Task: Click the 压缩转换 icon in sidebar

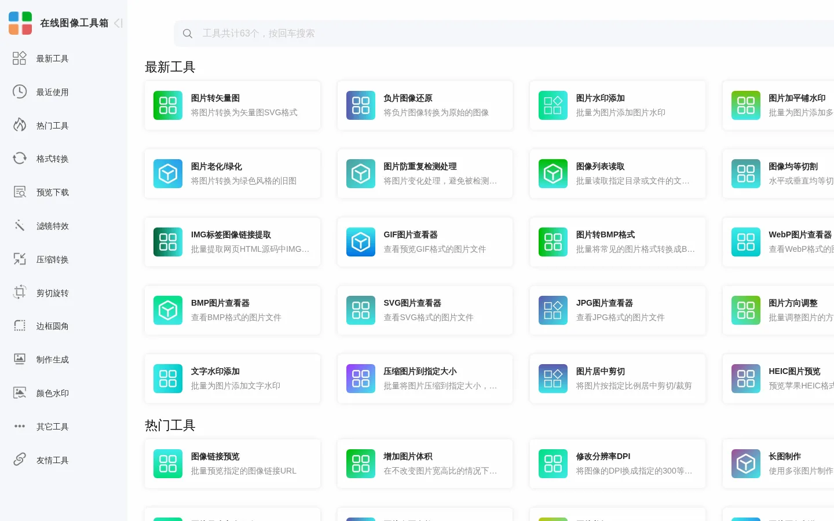Action: coord(20,259)
